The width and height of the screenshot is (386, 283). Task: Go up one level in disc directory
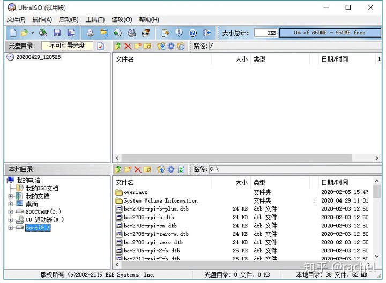pyautogui.click(x=118, y=46)
